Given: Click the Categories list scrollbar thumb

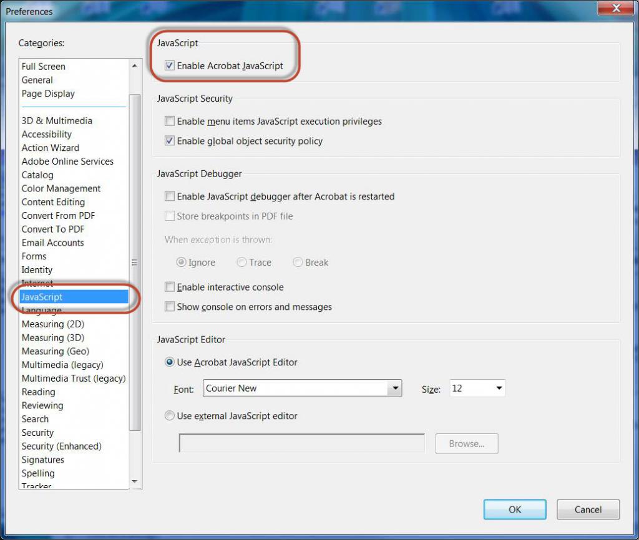Looking at the screenshot, I should 135,262.
